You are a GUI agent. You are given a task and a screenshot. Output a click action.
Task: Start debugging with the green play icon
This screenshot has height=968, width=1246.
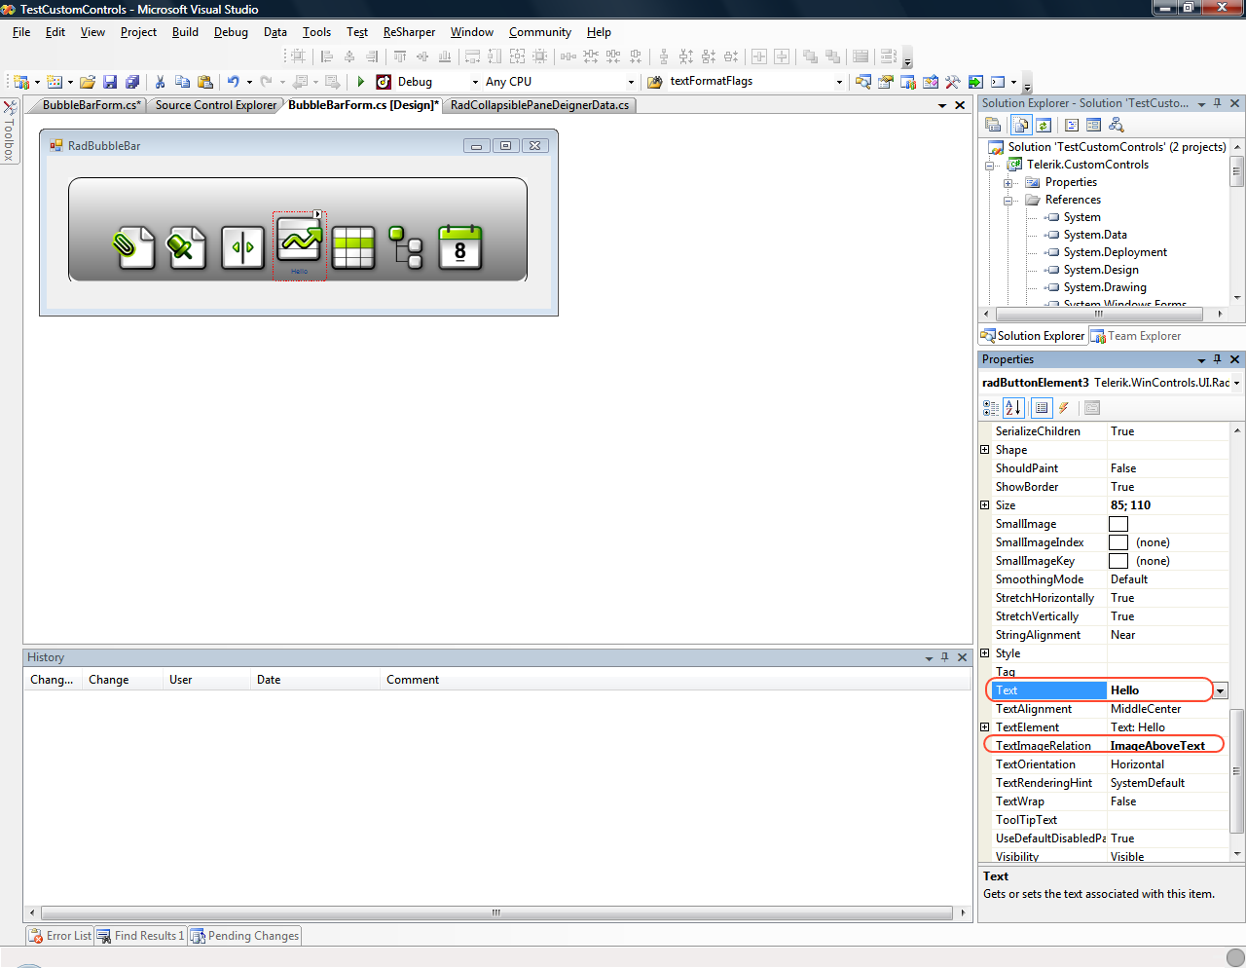point(361,82)
